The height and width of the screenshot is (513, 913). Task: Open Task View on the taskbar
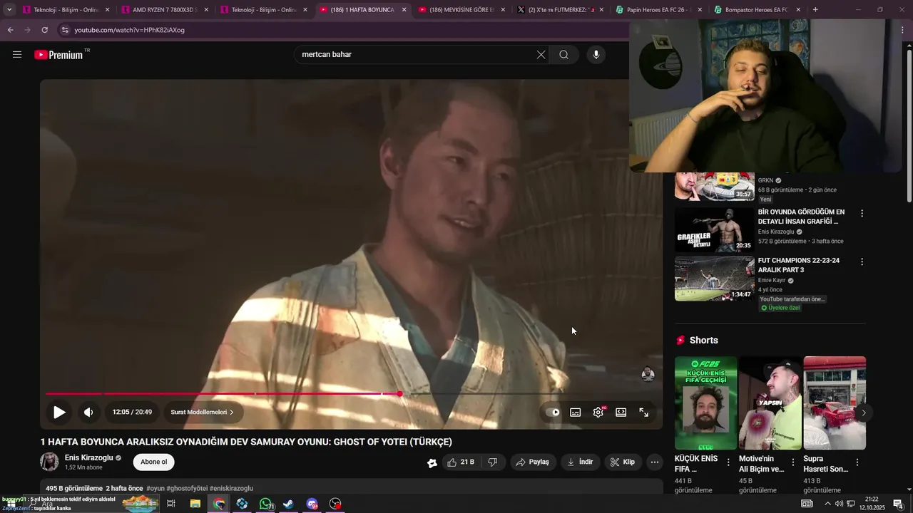tap(171, 504)
